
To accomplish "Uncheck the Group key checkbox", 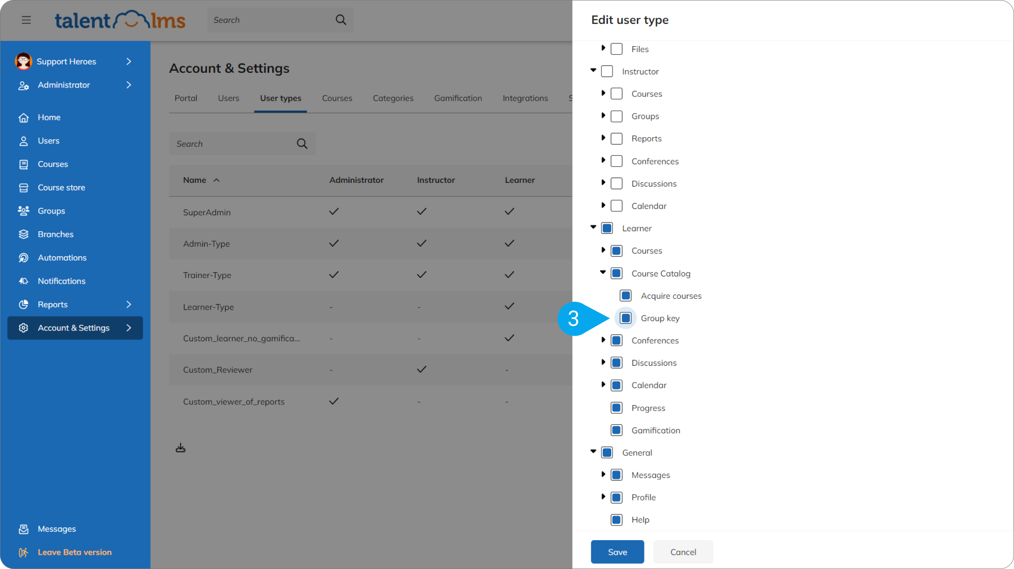I will pos(626,318).
